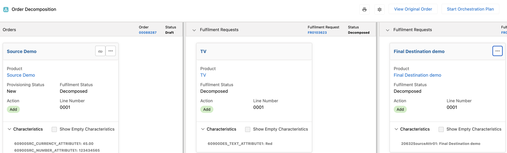Collapse the Characteristics section of Source Demo
This screenshot has width=507, height=153.
pos(9,129)
